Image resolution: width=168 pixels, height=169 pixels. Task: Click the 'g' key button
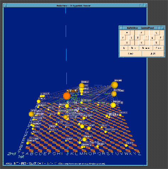tap(152, 38)
